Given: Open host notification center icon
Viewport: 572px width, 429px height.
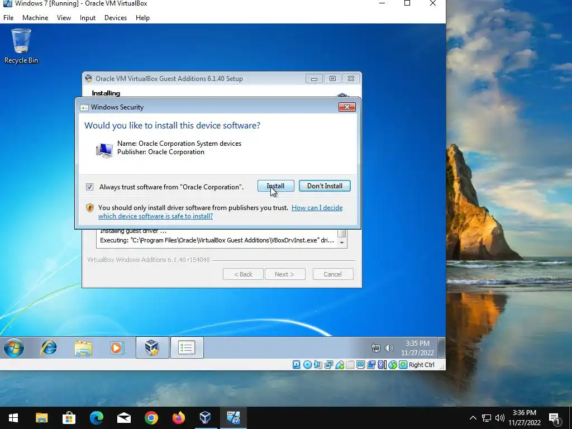Looking at the screenshot, I should click(555, 418).
